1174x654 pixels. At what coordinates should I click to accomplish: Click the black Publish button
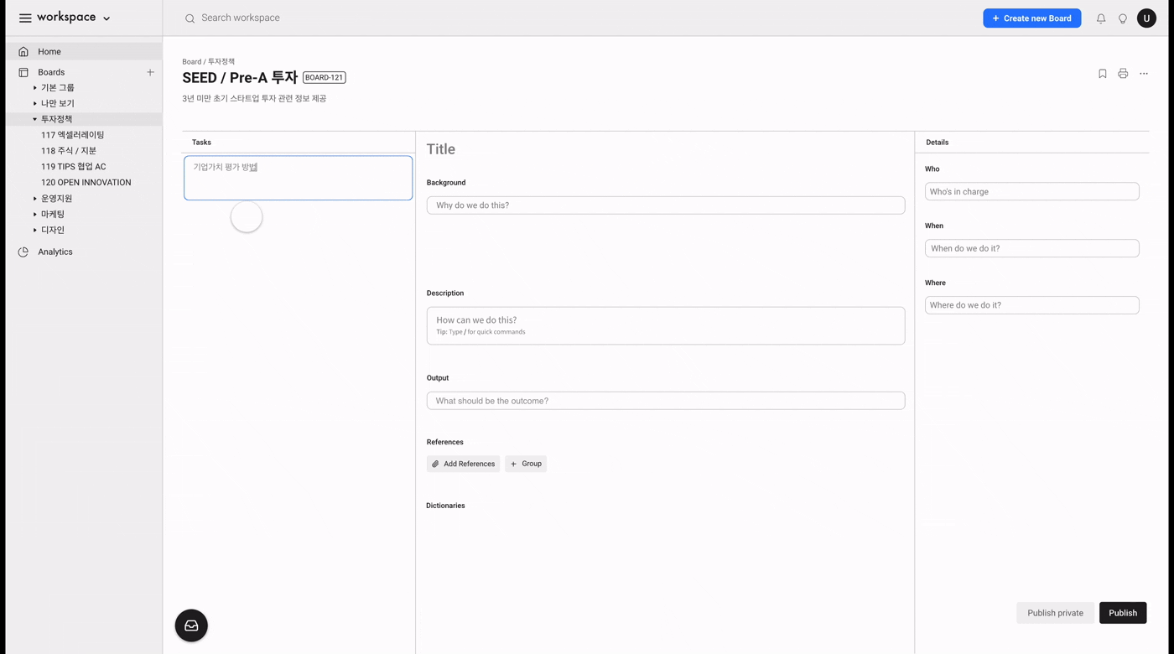tap(1123, 613)
